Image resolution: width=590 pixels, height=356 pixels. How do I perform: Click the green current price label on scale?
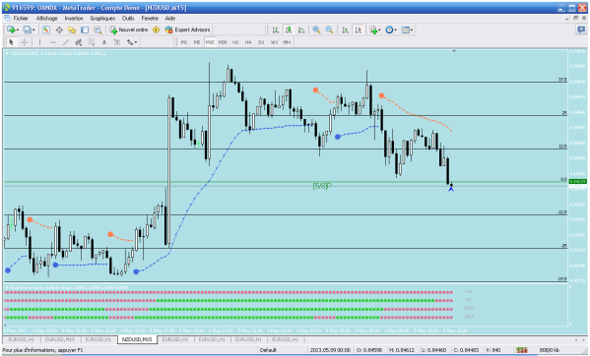tap(577, 181)
